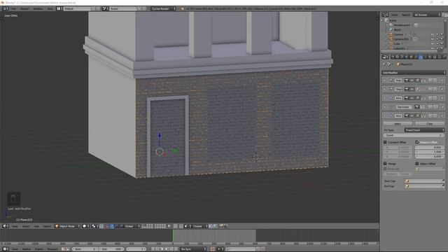Click the timeline editor type icon

(5, 249)
